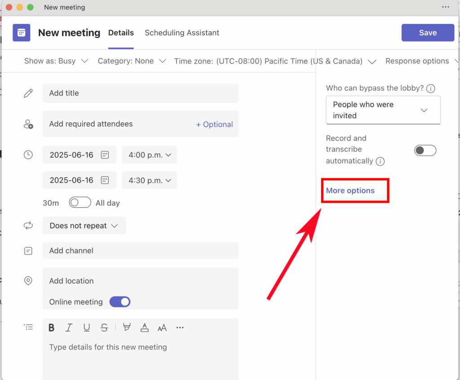460x380 pixels.
Task: Apply Underline formatting in the editor
Action: coord(87,328)
